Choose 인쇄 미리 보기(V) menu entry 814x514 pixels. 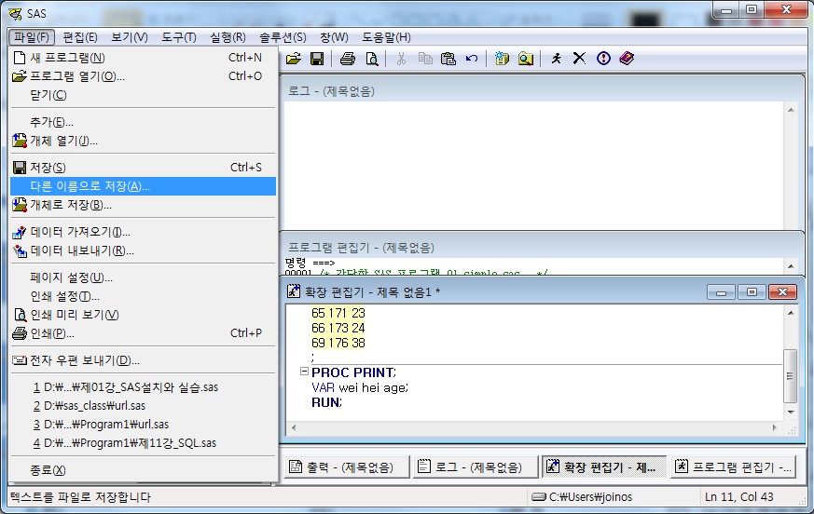pos(143,315)
